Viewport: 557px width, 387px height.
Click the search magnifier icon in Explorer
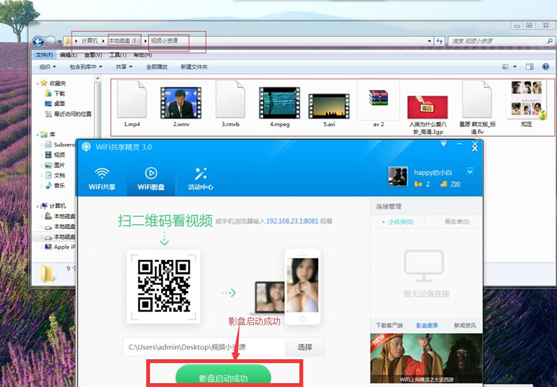click(550, 41)
